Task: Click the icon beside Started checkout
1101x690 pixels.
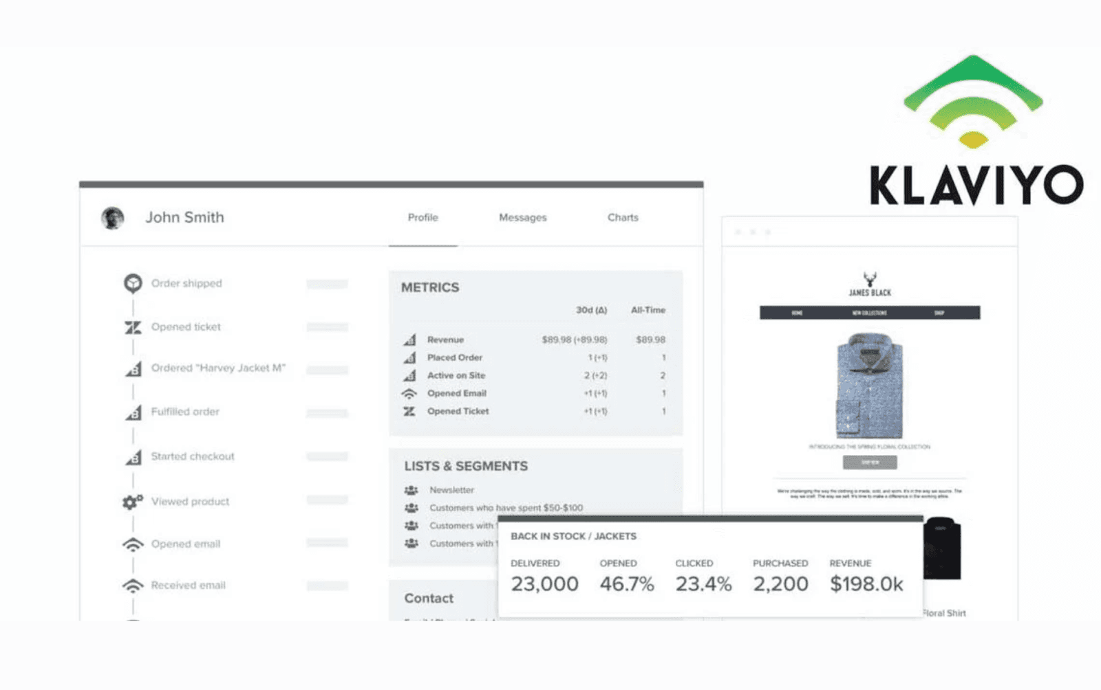Action: pos(133,457)
